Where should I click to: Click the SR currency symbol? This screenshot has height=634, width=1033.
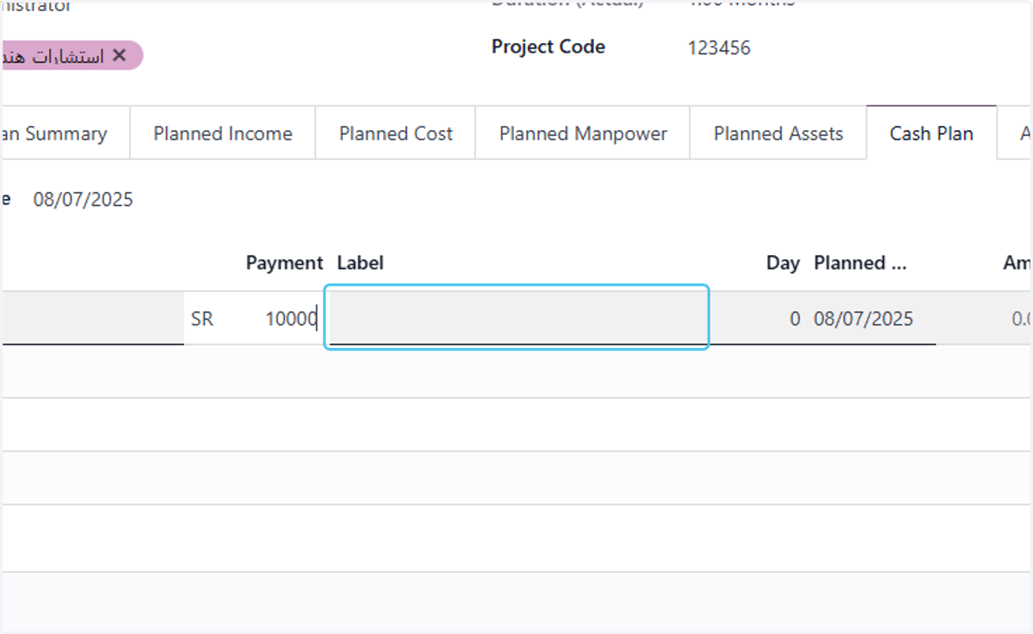click(x=201, y=319)
